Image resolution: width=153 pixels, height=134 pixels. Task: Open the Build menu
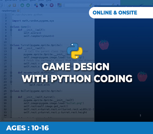click(x=33, y=1)
